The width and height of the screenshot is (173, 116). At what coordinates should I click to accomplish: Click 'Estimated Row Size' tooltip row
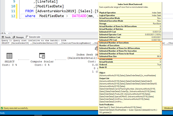[130, 56]
